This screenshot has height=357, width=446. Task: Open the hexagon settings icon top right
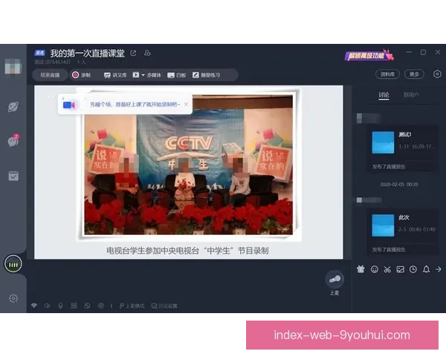click(437, 74)
